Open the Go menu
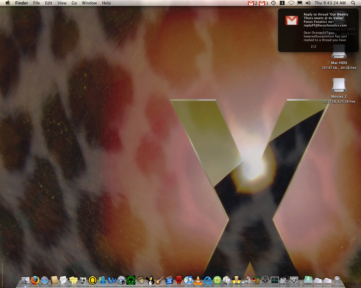Image resolution: width=361 pixels, height=288 pixels. 74,3
